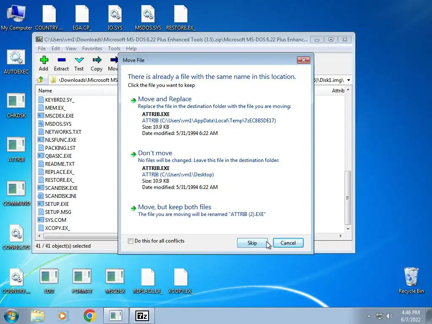The width and height of the screenshot is (432, 324).
Task: Click the Extract toolbar icon
Action: tap(61, 64)
